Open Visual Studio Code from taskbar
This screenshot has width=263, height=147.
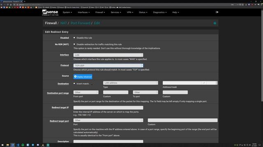[18, 145]
